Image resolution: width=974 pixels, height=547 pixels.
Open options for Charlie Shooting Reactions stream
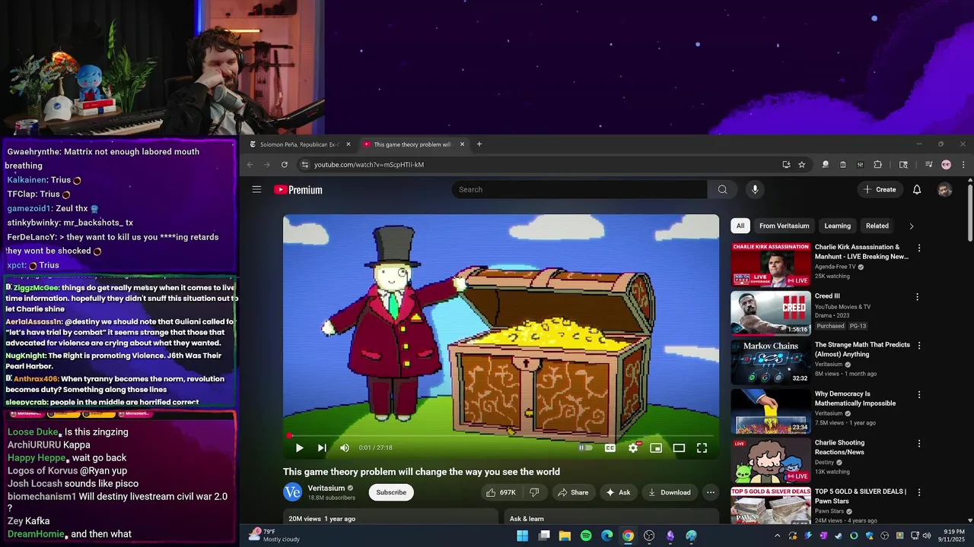click(918, 444)
